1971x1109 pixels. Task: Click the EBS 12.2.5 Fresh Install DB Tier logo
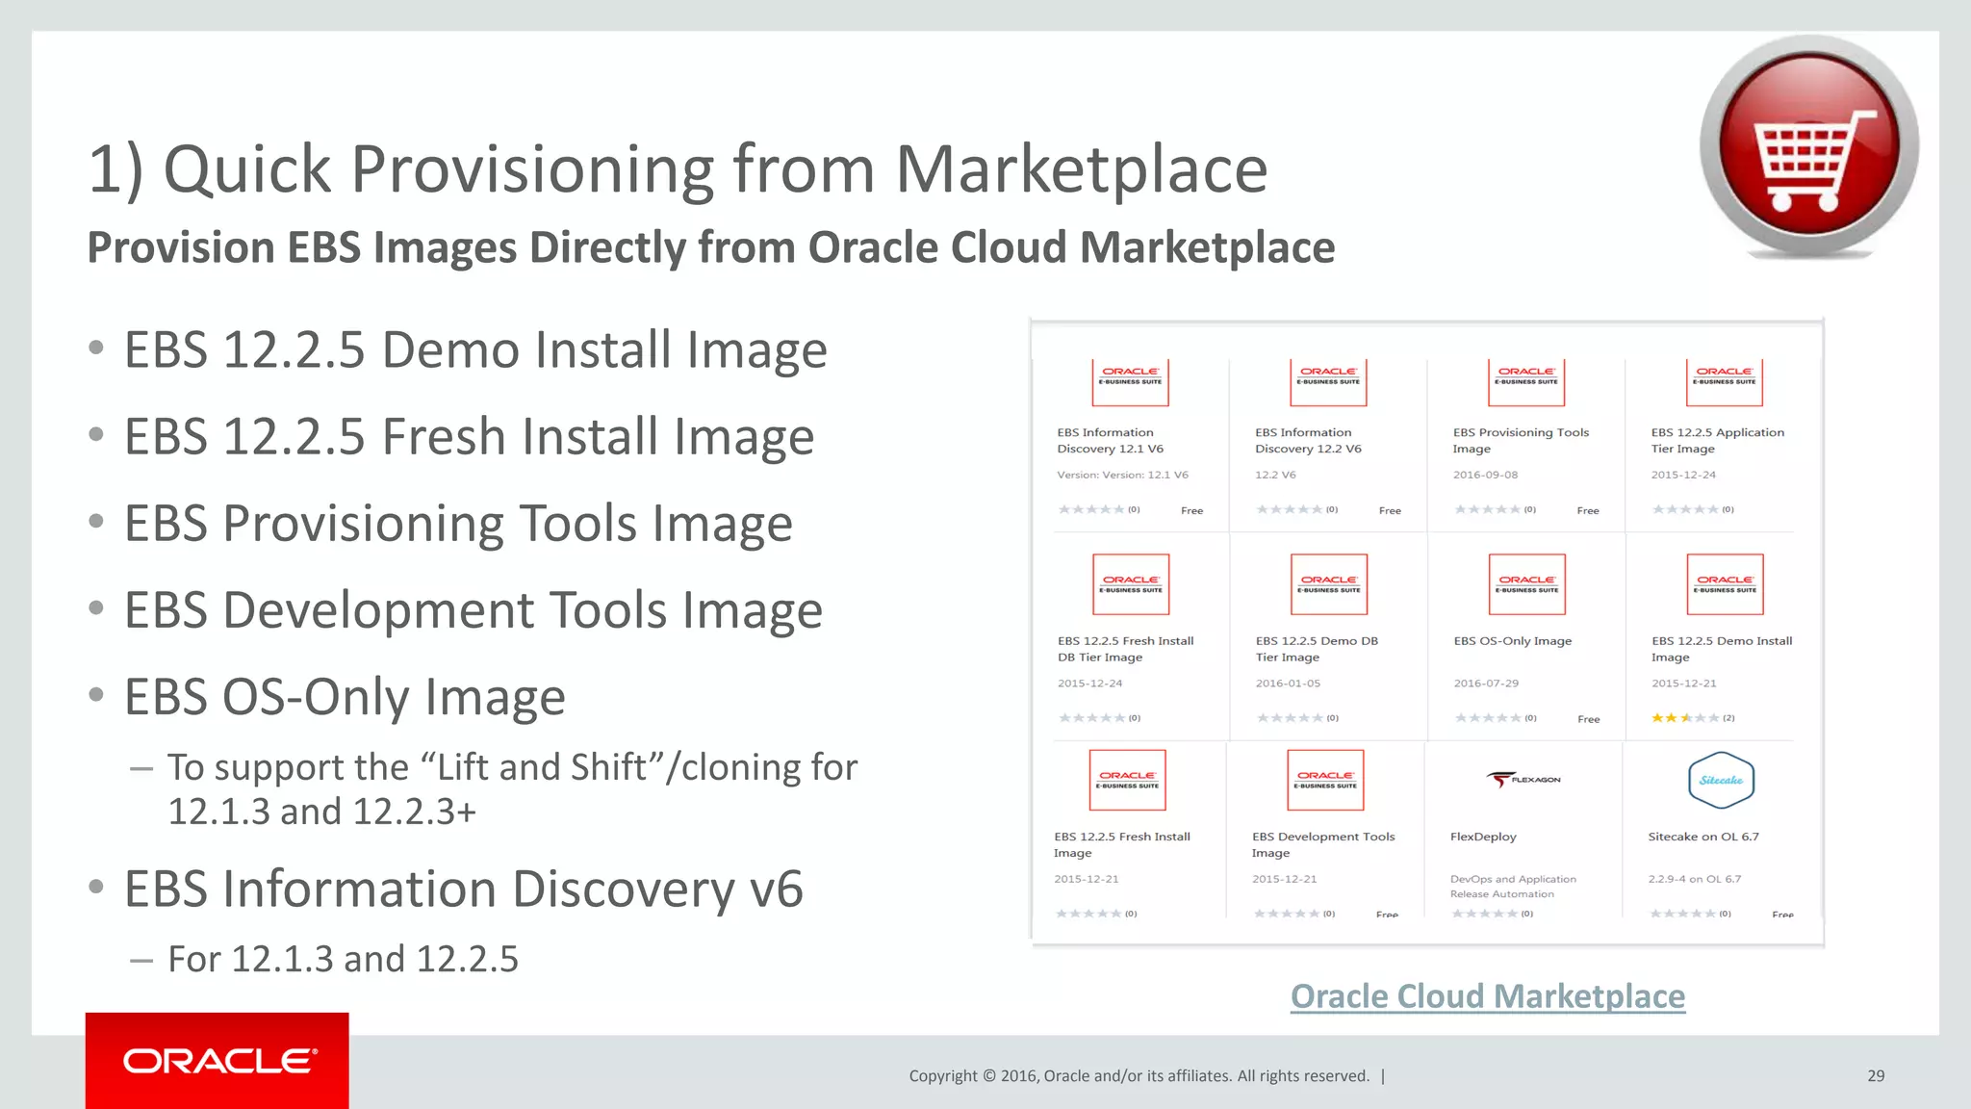click(1131, 584)
